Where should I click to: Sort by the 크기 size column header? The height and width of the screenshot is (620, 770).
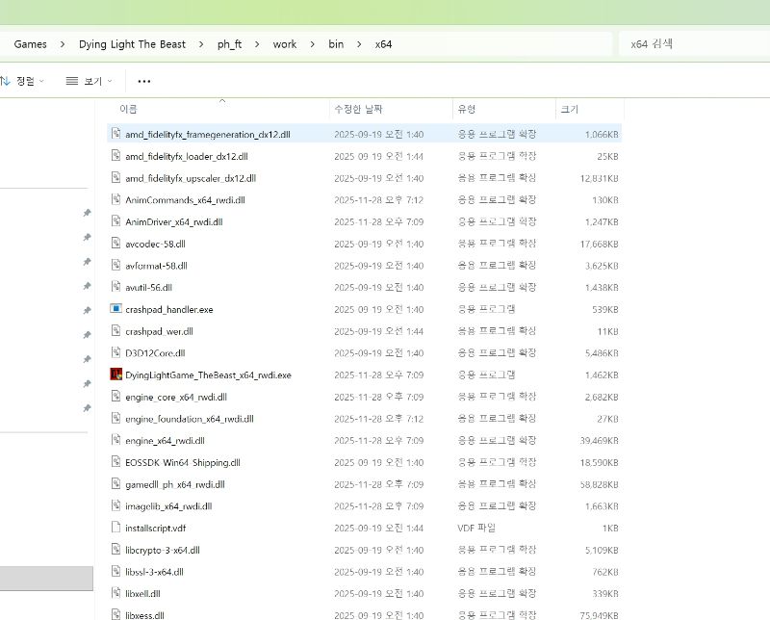(x=570, y=109)
